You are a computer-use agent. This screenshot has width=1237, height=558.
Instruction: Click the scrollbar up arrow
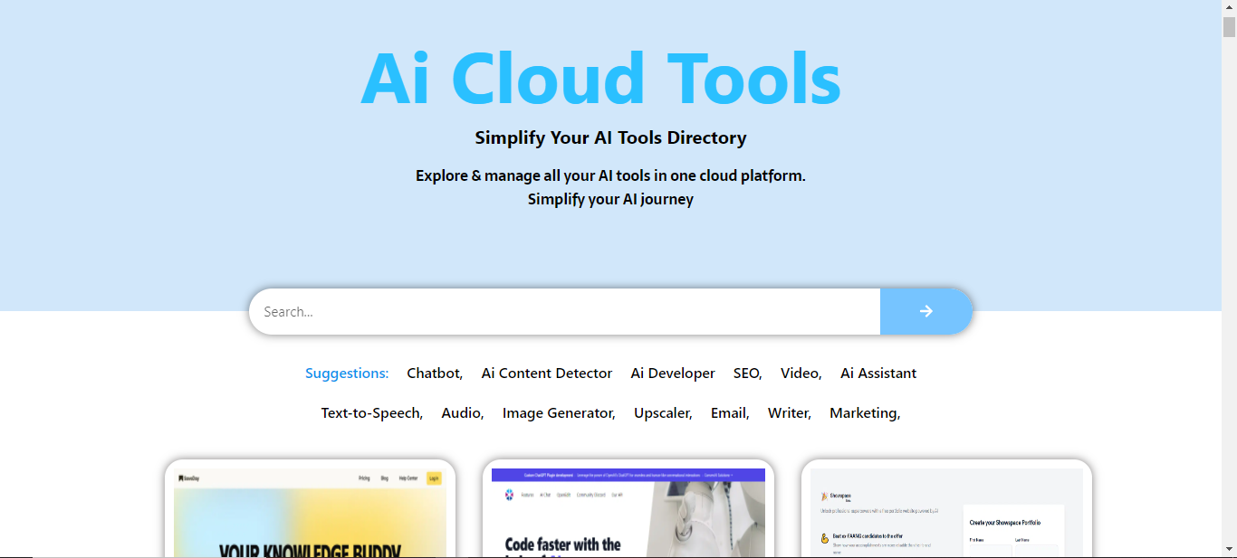coord(1229,7)
